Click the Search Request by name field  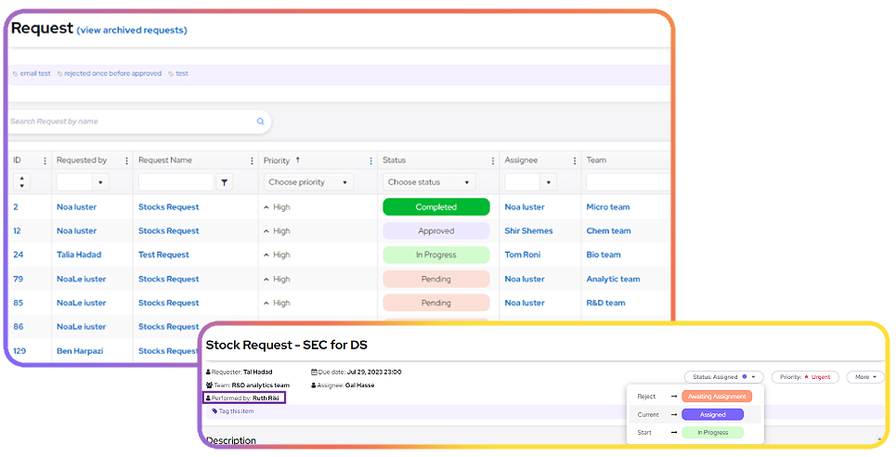click(x=130, y=122)
